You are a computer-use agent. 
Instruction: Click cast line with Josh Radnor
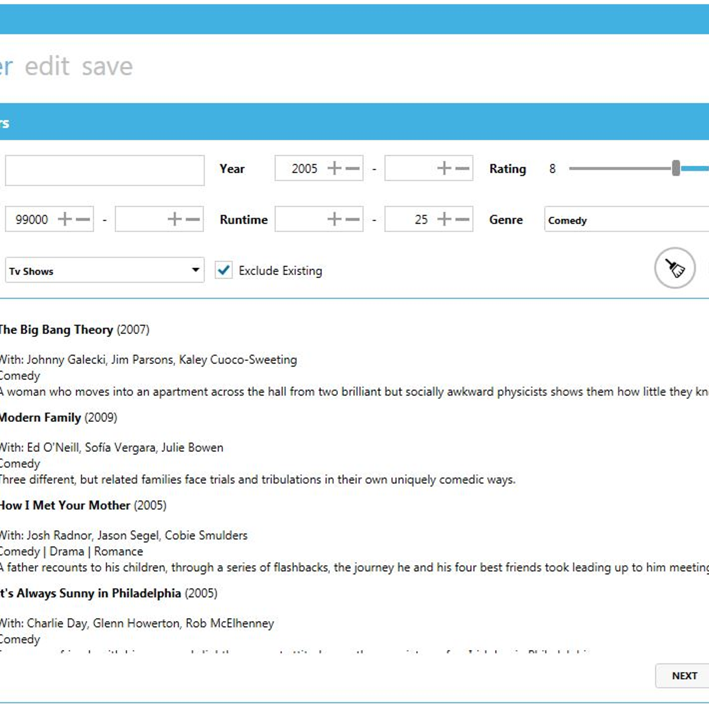[x=124, y=535]
